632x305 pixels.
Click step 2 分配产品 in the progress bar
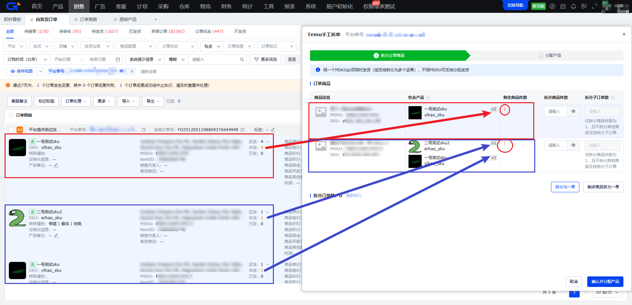pos(550,56)
